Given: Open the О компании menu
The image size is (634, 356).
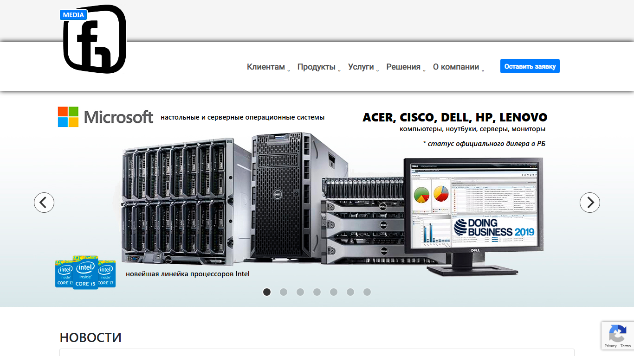Looking at the screenshot, I should coord(458,67).
